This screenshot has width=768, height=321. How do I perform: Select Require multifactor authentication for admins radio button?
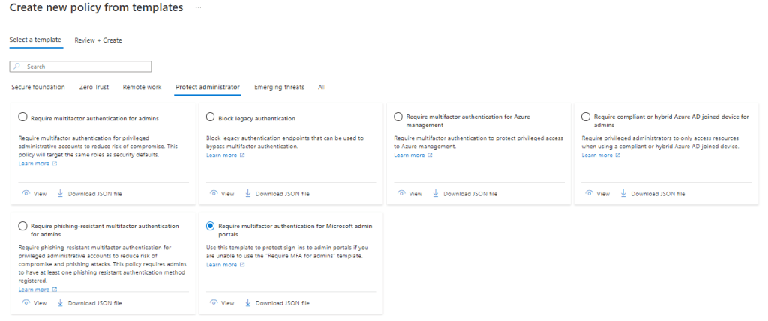pos(23,117)
